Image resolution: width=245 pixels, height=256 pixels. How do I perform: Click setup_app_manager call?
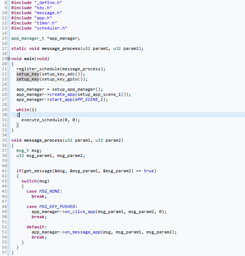[x=74, y=89]
